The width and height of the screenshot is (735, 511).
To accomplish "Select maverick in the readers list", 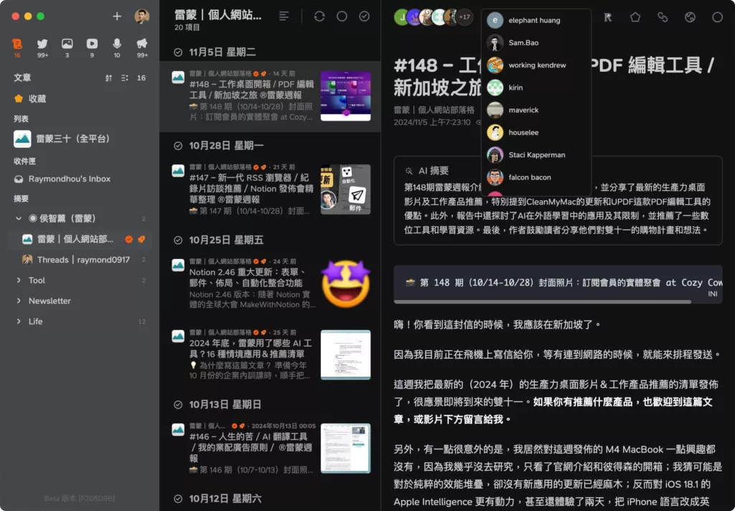I will [x=535, y=111].
